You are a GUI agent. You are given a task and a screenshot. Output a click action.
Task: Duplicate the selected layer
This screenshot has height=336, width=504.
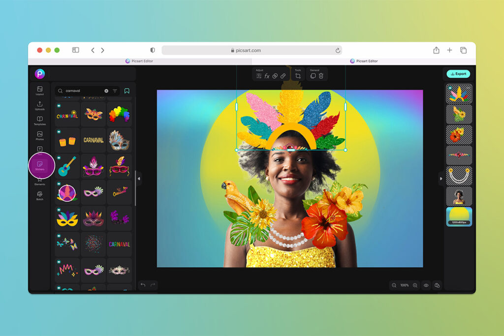(x=313, y=77)
